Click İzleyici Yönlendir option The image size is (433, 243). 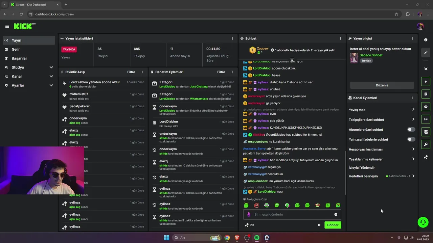point(362,167)
